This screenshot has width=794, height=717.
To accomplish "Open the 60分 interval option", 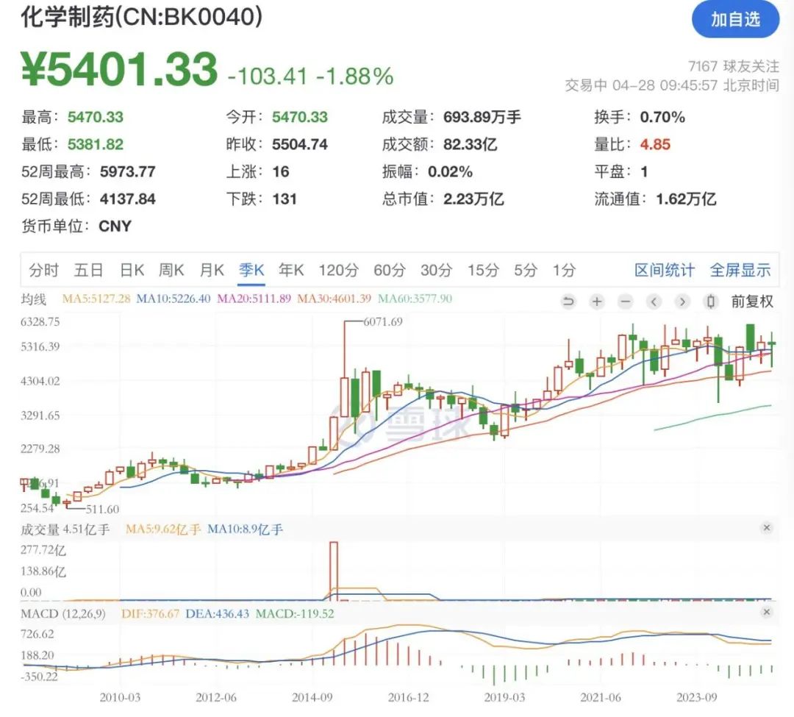I will pos(387,270).
